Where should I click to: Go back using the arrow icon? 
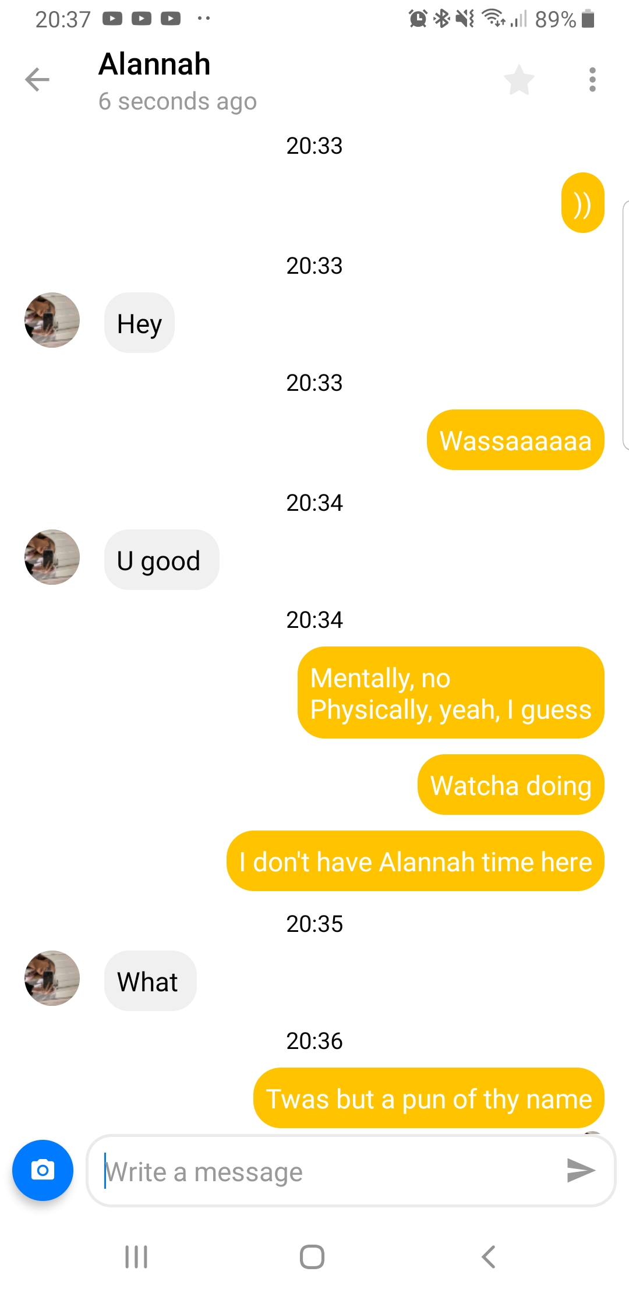click(x=37, y=80)
